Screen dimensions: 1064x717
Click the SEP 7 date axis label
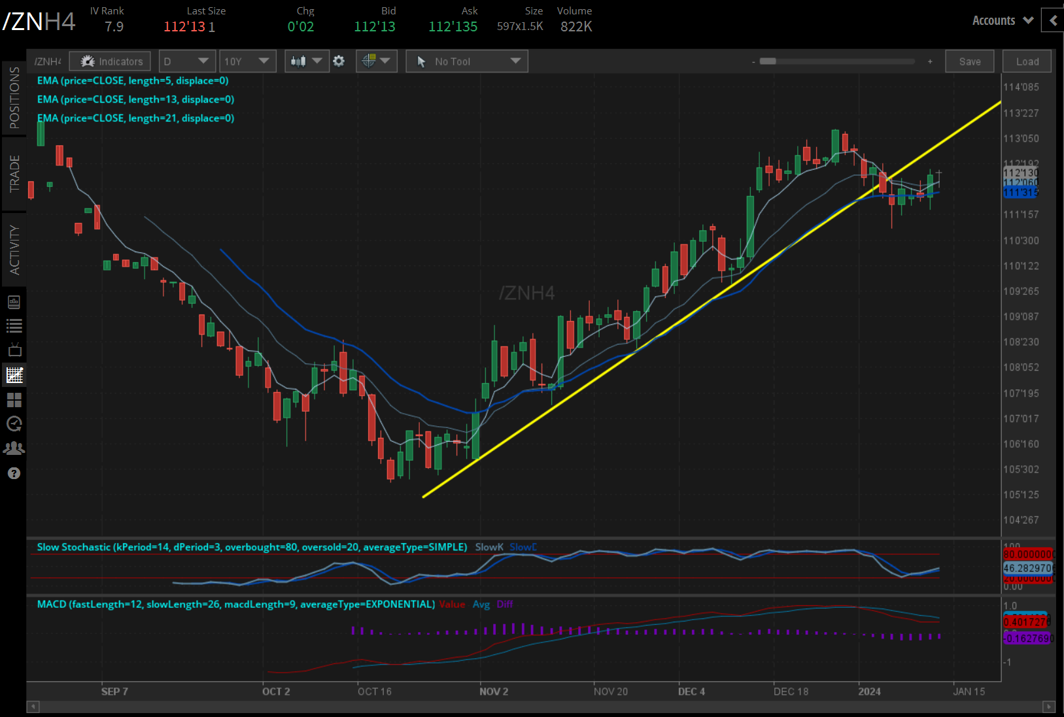coord(114,692)
